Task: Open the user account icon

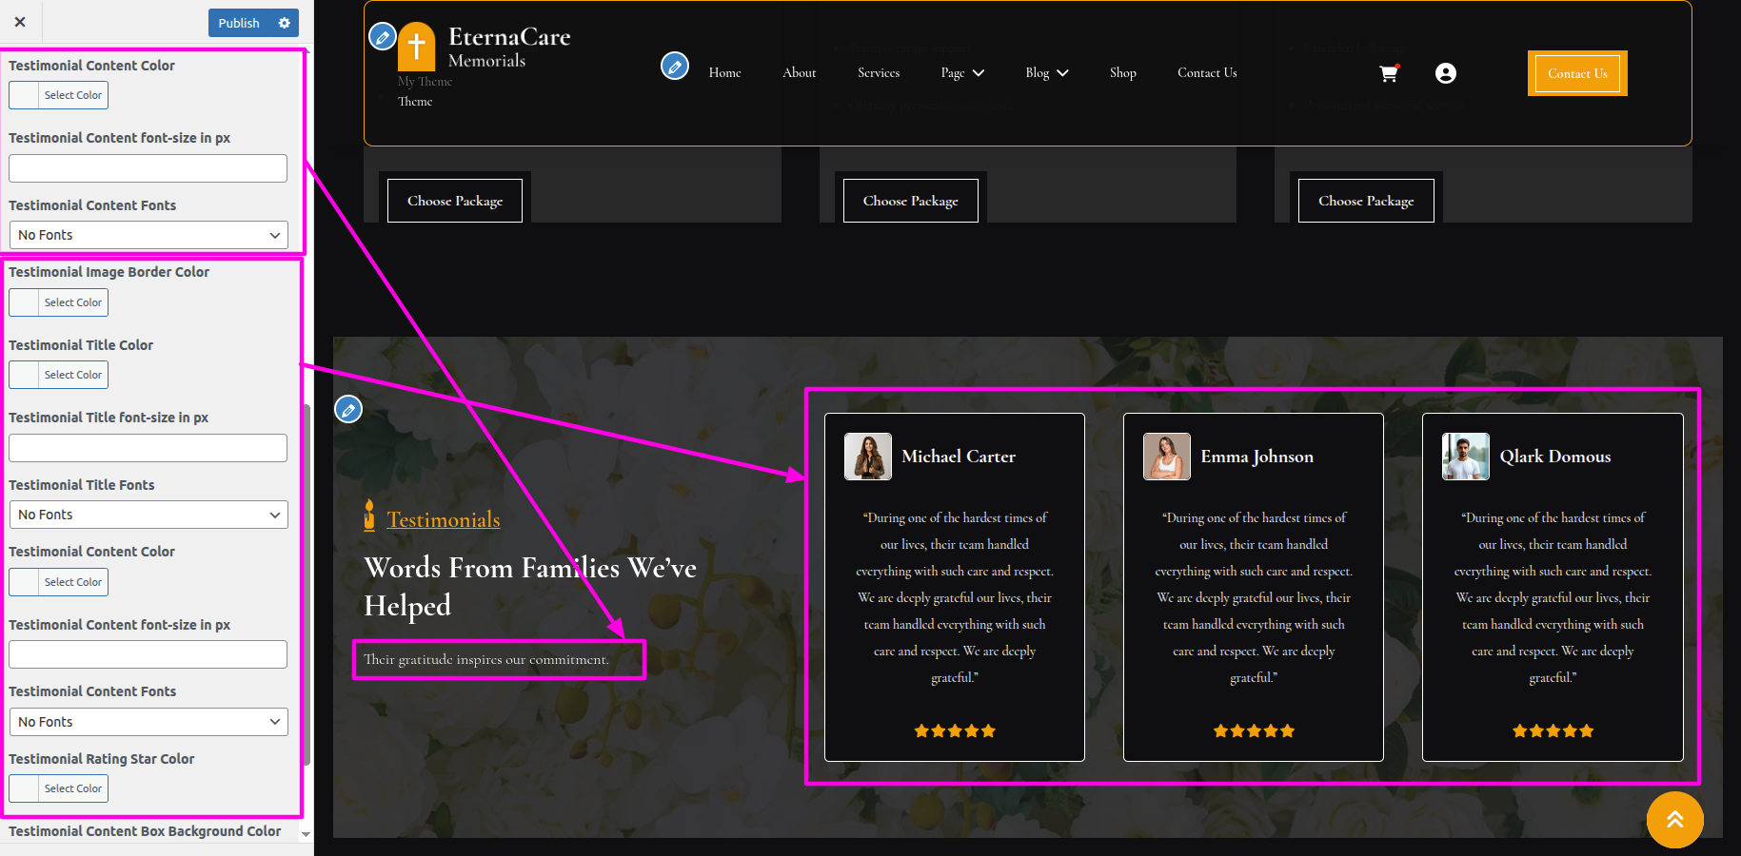Action: 1445,73
